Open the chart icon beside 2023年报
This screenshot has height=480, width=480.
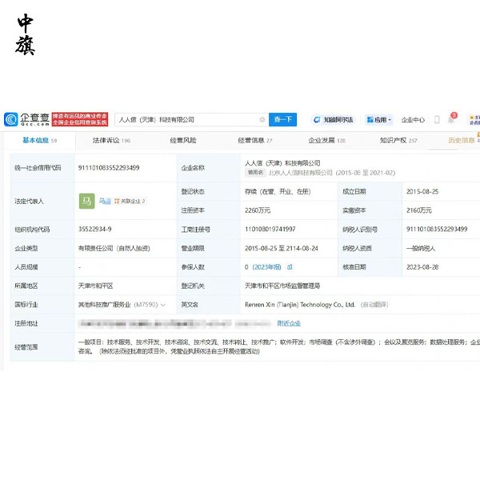(x=290, y=267)
